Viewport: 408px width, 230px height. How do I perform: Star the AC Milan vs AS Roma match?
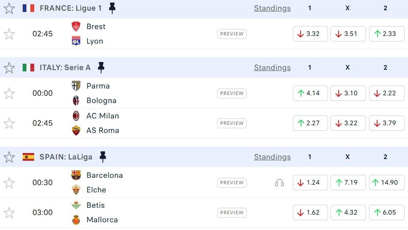tap(9, 123)
